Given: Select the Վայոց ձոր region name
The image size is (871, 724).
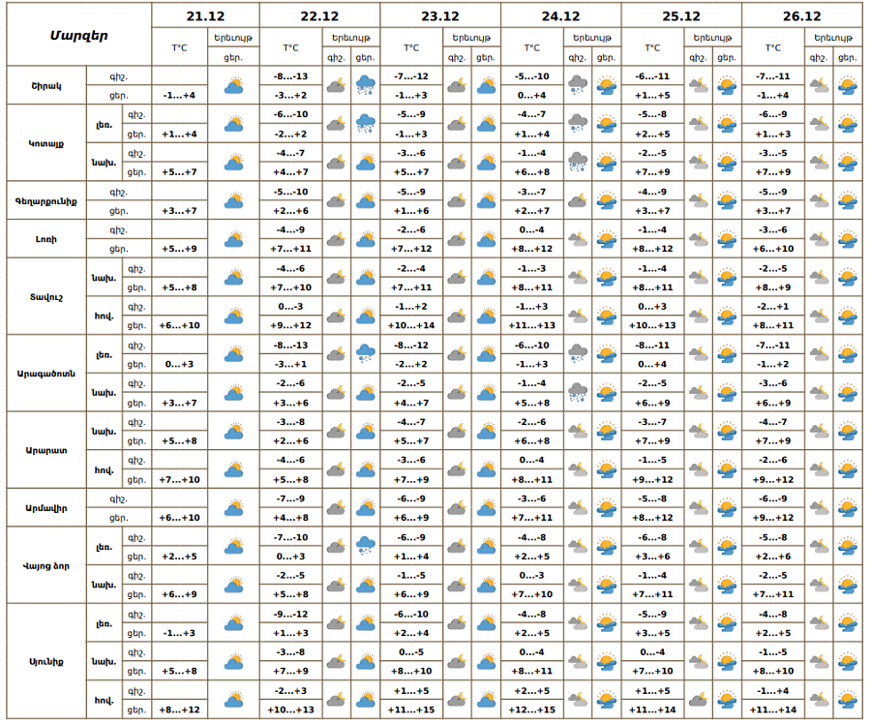Looking at the screenshot, I should [46, 565].
